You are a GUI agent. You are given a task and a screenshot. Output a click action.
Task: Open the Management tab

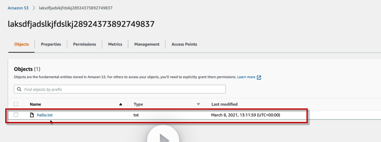tap(147, 44)
